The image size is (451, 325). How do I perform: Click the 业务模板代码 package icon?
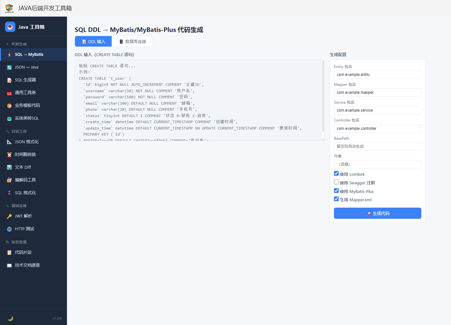click(x=9, y=106)
